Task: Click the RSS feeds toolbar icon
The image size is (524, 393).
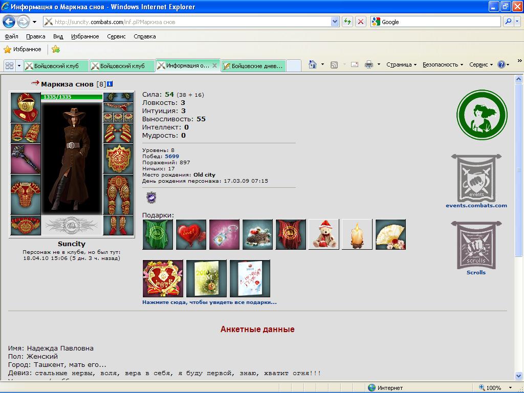Action: [x=334, y=65]
